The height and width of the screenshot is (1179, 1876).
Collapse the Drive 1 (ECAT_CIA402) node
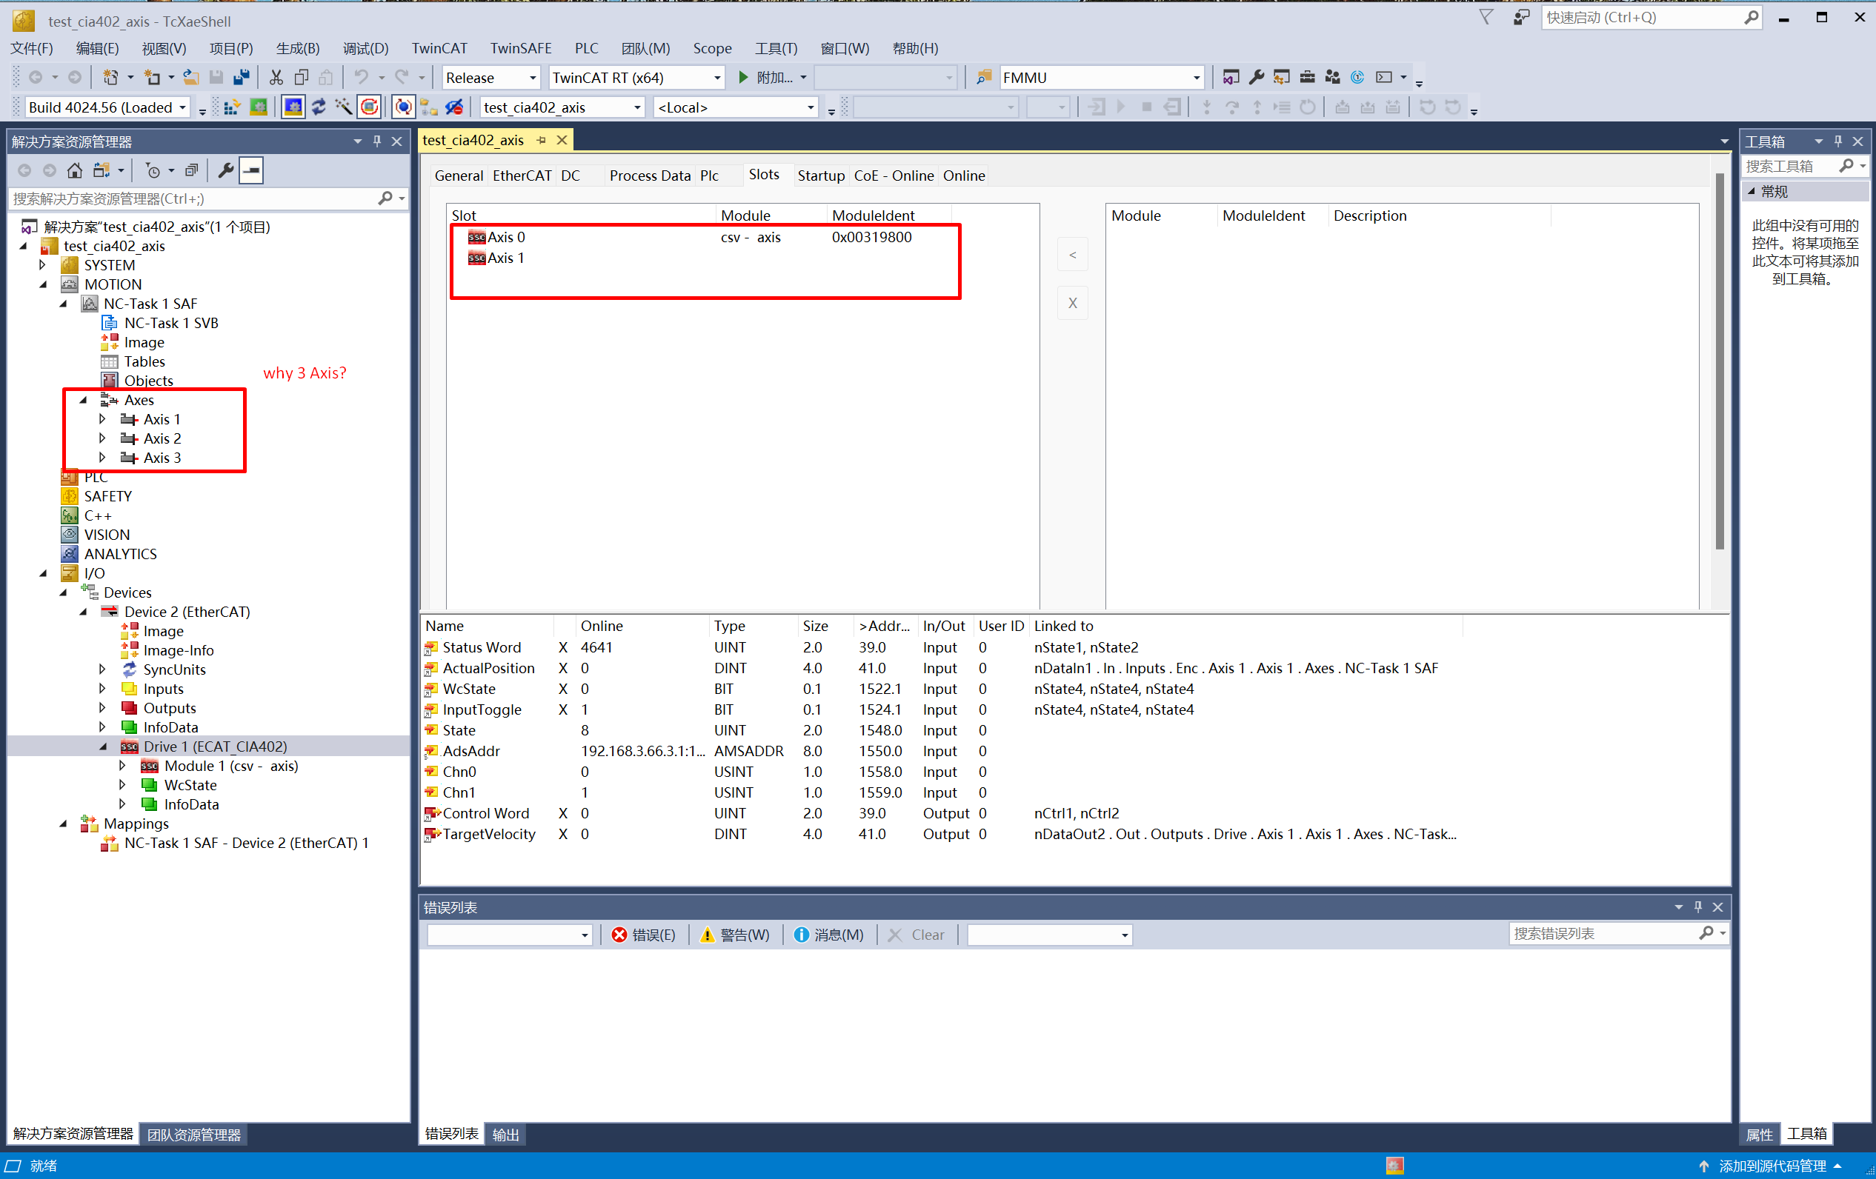tap(103, 746)
